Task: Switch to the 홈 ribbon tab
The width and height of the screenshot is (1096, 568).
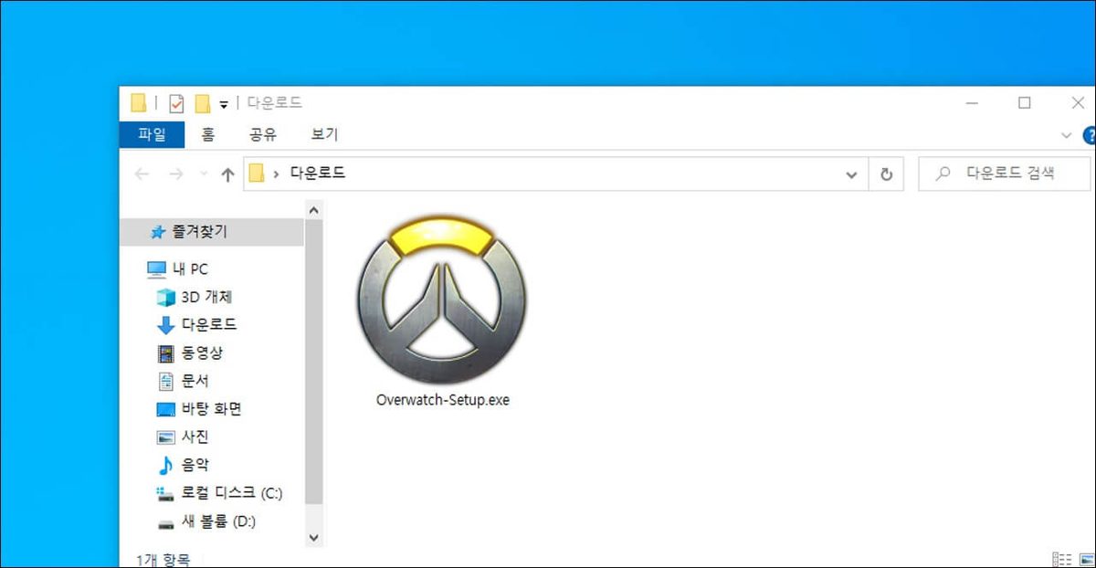Action: click(x=208, y=134)
